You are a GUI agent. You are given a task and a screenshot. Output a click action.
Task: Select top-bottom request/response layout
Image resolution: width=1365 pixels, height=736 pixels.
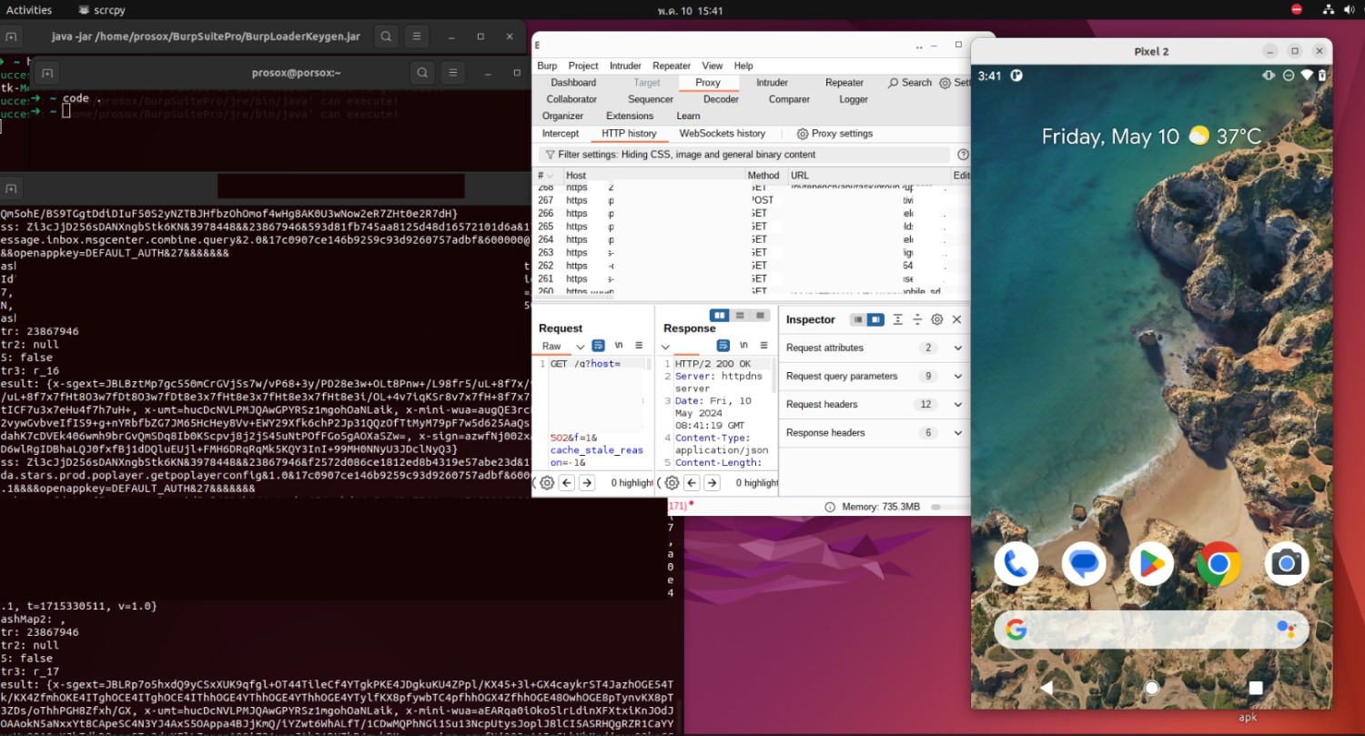click(x=739, y=316)
